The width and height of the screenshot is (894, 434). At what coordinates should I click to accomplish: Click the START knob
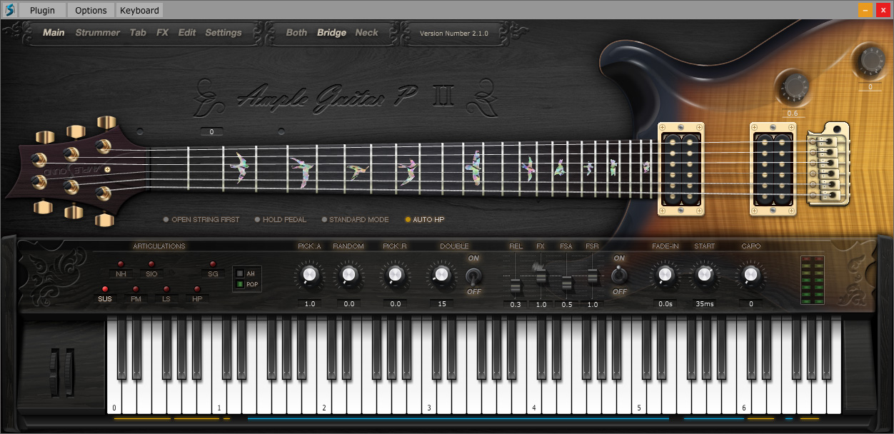[x=704, y=275]
